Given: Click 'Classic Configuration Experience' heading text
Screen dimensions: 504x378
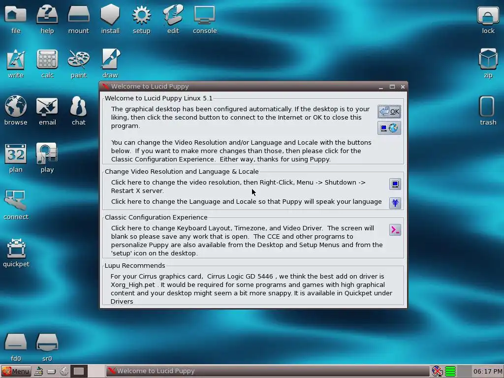Looking at the screenshot, I should pyautogui.click(x=156, y=217).
